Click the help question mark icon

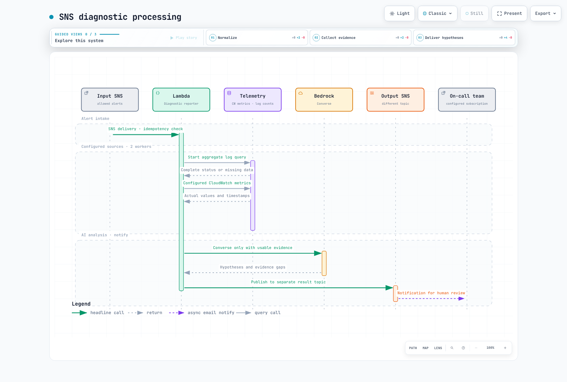[463, 348]
